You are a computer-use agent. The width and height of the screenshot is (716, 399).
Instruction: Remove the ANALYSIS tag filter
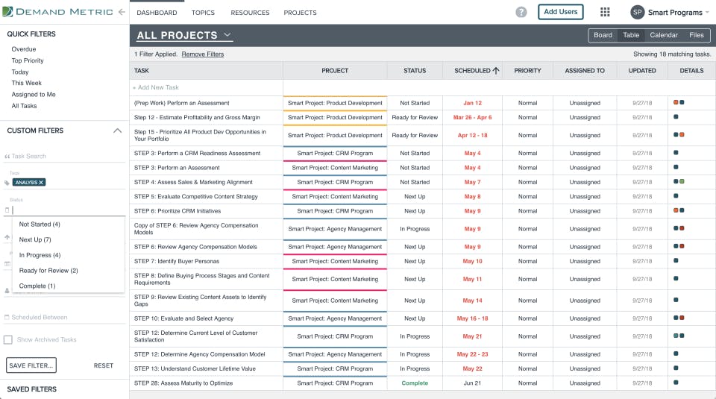pos(41,182)
